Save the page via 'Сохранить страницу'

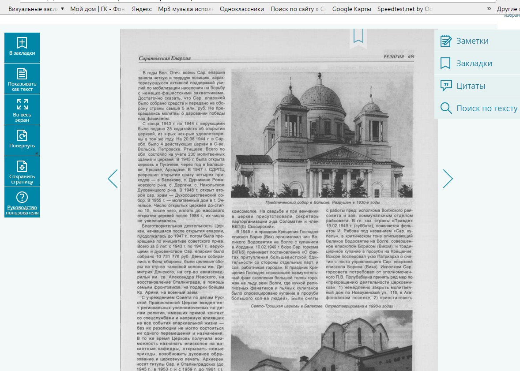tap(22, 166)
